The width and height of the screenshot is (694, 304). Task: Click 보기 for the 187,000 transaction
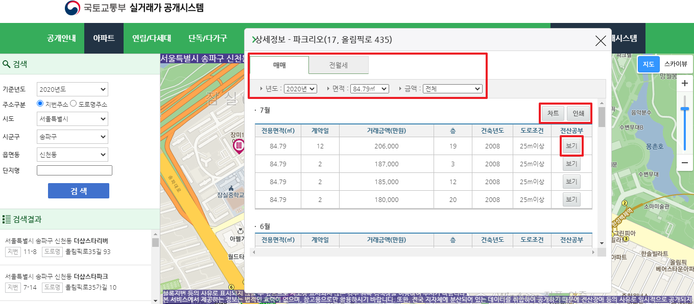(571, 164)
